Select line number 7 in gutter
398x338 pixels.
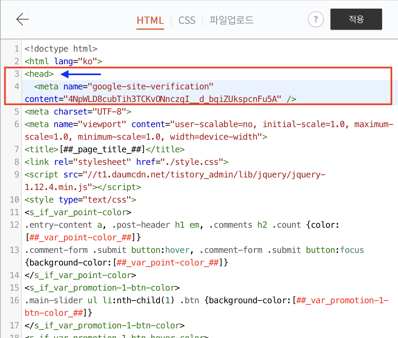pyautogui.click(x=17, y=149)
